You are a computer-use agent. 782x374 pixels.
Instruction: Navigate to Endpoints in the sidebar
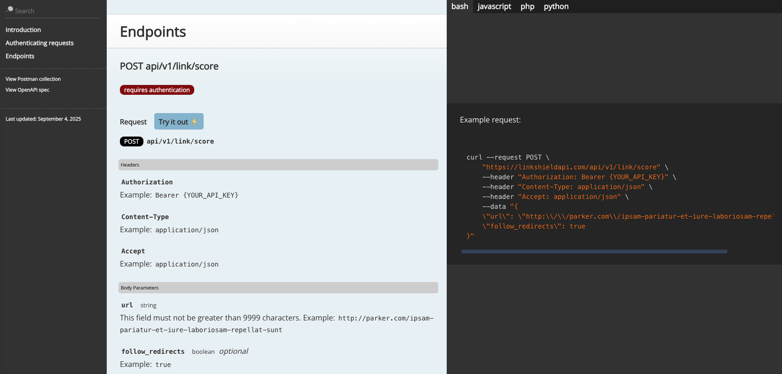20,56
